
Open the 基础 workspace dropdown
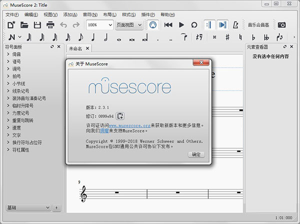[x=28, y=207]
